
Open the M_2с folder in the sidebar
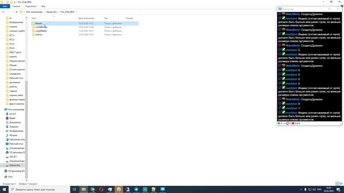(x=12, y=40)
